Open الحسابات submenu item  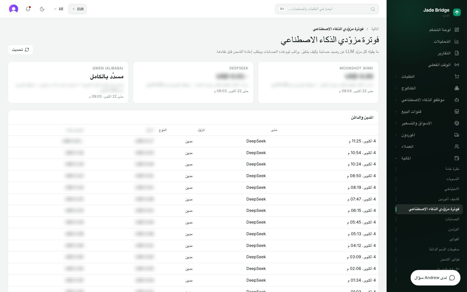pyautogui.click(x=452, y=219)
